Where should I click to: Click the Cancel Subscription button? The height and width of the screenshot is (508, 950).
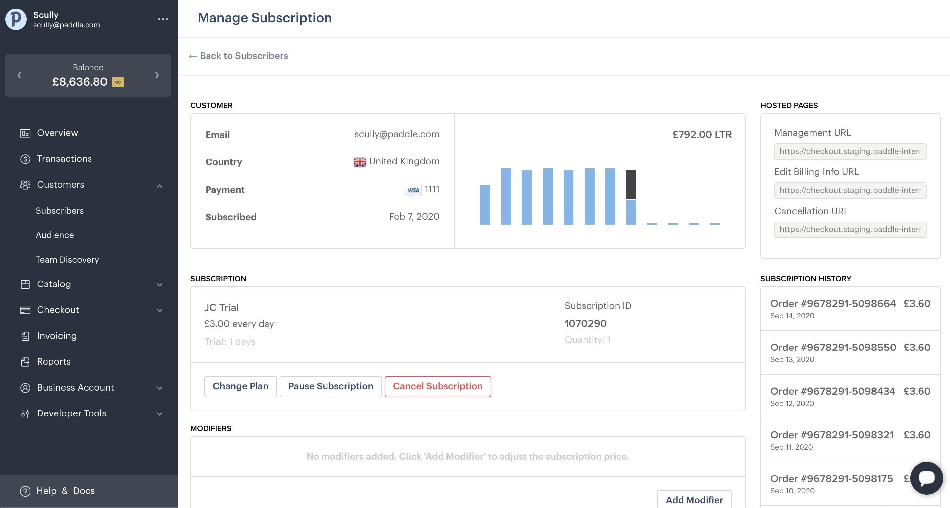pyautogui.click(x=438, y=386)
